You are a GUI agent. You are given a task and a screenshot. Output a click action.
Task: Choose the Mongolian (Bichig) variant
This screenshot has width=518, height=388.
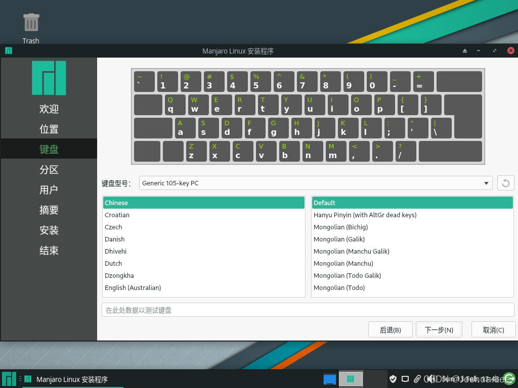pyautogui.click(x=412, y=227)
